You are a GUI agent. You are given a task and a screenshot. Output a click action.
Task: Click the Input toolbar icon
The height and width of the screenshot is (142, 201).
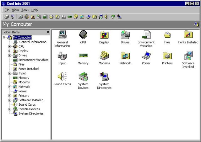pyautogui.click(x=63, y=17)
